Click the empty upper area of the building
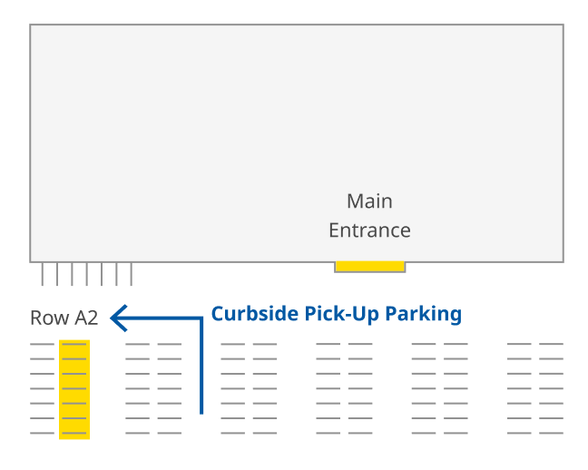The height and width of the screenshot is (470, 588). pos(296,100)
